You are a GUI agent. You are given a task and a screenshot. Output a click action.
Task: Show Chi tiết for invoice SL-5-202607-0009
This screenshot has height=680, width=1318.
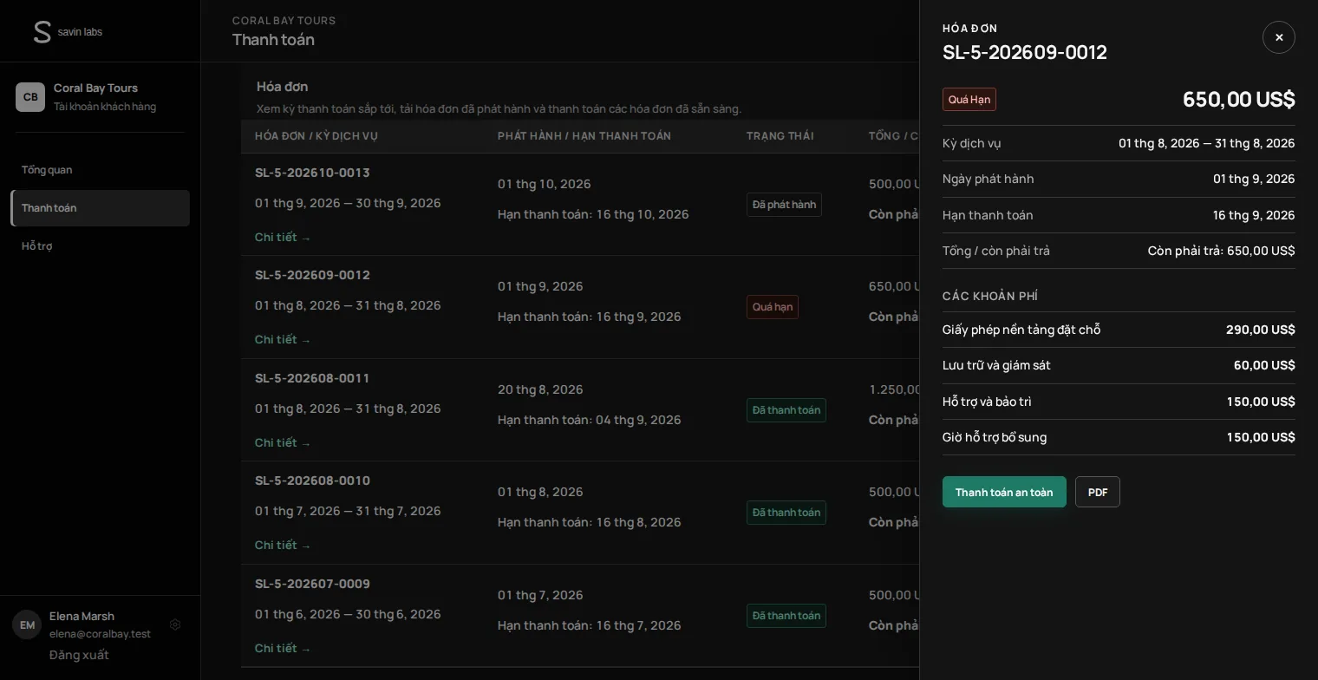tap(283, 649)
